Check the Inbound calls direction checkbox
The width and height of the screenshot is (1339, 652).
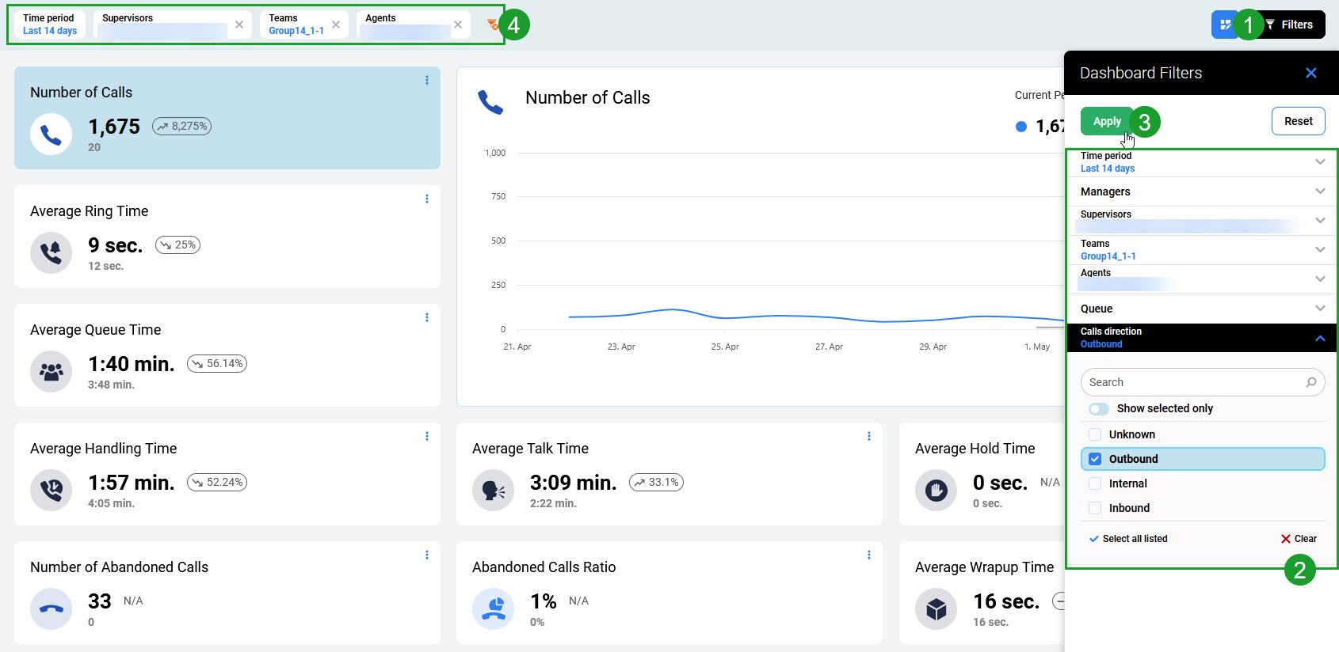(x=1095, y=508)
